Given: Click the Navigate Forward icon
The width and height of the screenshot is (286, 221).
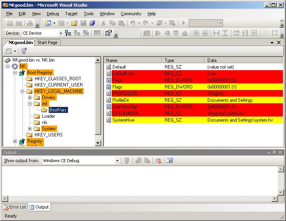Looking at the screenshot, I should (x=172, y=23).
